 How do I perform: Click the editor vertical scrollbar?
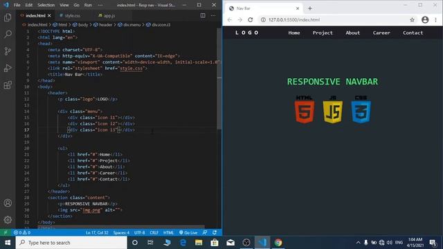tap(219, 79)
